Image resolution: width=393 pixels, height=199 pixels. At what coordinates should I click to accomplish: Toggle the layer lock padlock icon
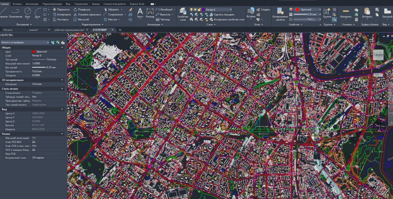(199, 10)
